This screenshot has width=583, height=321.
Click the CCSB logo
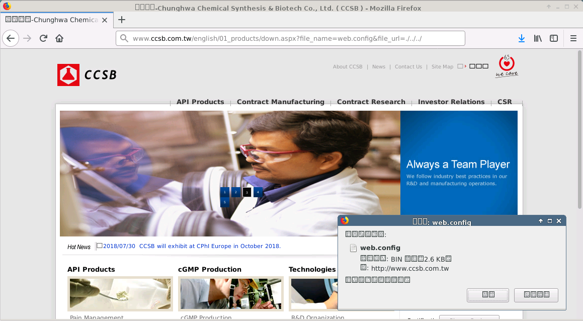87,75
